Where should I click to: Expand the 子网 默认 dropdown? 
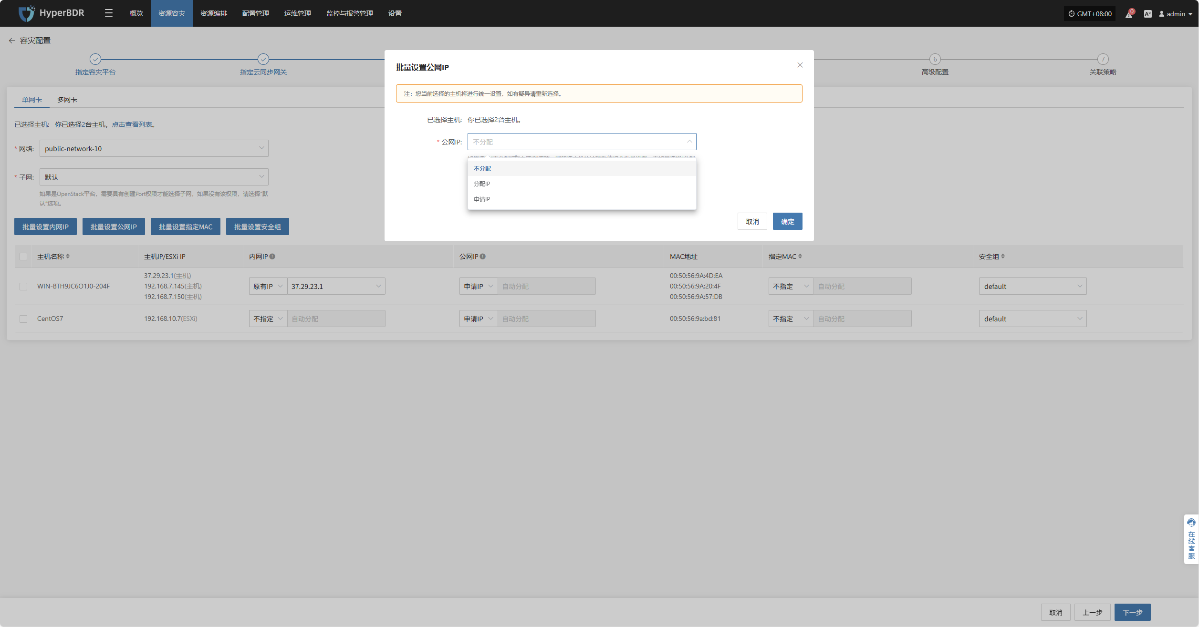tap(154, 177)
